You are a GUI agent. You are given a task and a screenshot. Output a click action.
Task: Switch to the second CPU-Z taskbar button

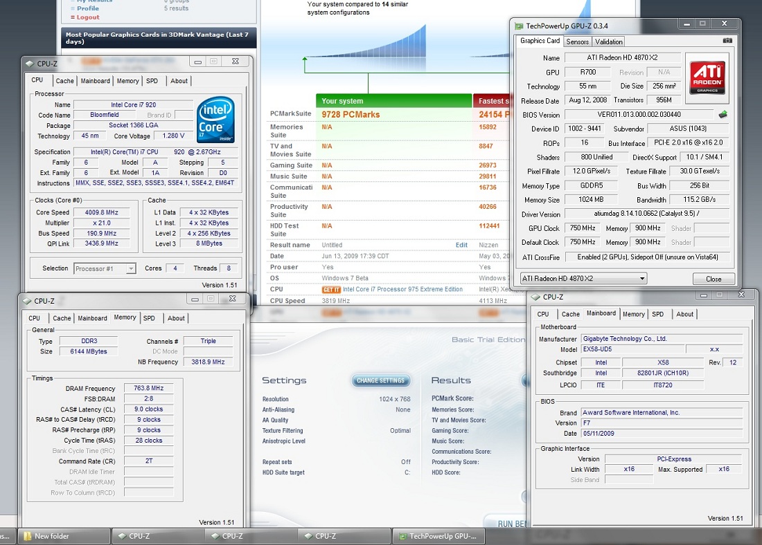[251, 536]
